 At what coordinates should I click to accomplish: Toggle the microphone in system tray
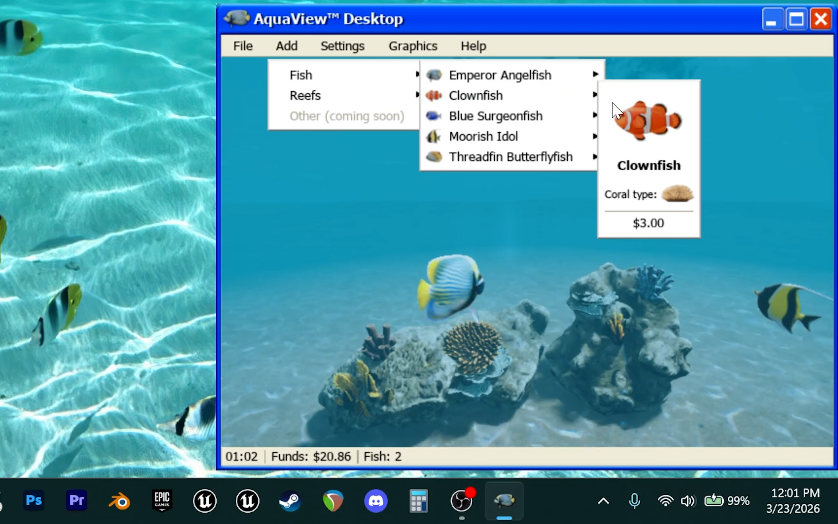coord(634,501)
